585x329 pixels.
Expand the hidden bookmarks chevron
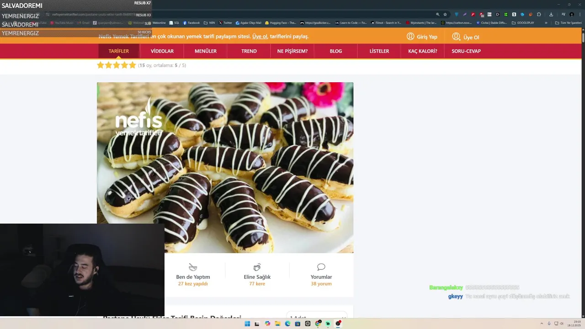point(546,22)
